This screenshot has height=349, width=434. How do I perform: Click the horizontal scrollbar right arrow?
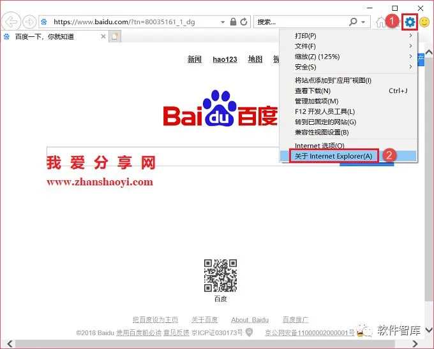pyautogui.click(x=415, y=344)
